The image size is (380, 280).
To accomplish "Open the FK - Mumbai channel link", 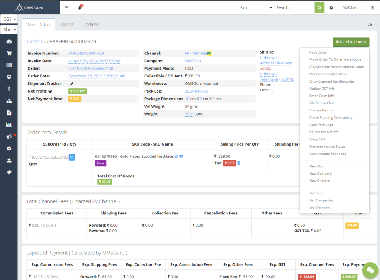I will pos(196,53).
